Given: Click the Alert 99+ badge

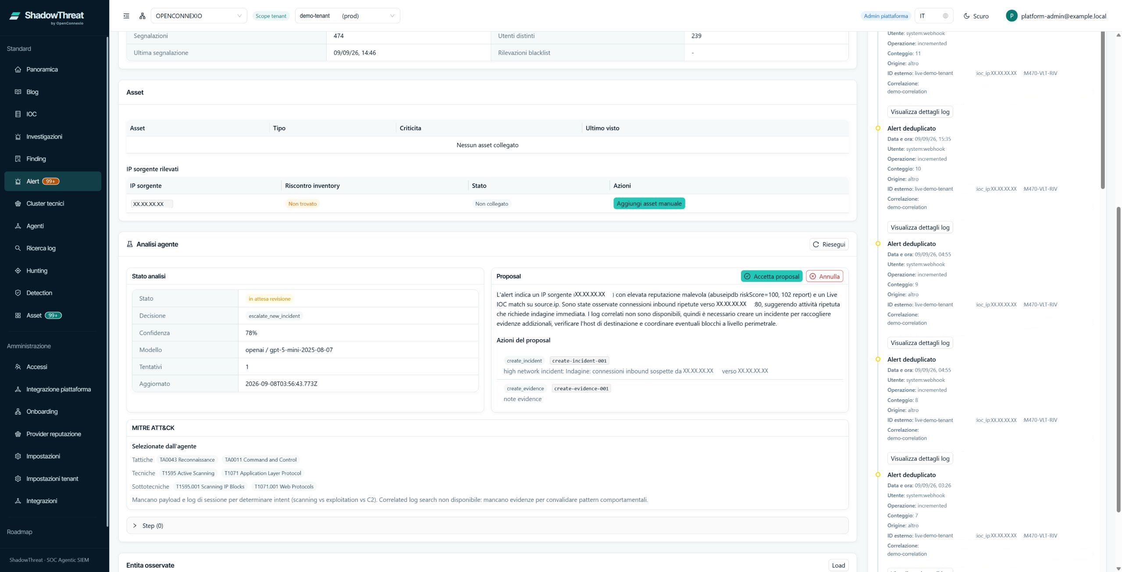Looking at the screenshot, I should coord(50,181).
